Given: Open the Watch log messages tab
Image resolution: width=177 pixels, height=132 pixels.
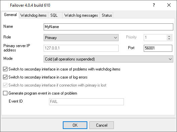Looking at the screenshot, I should (81, 15).
